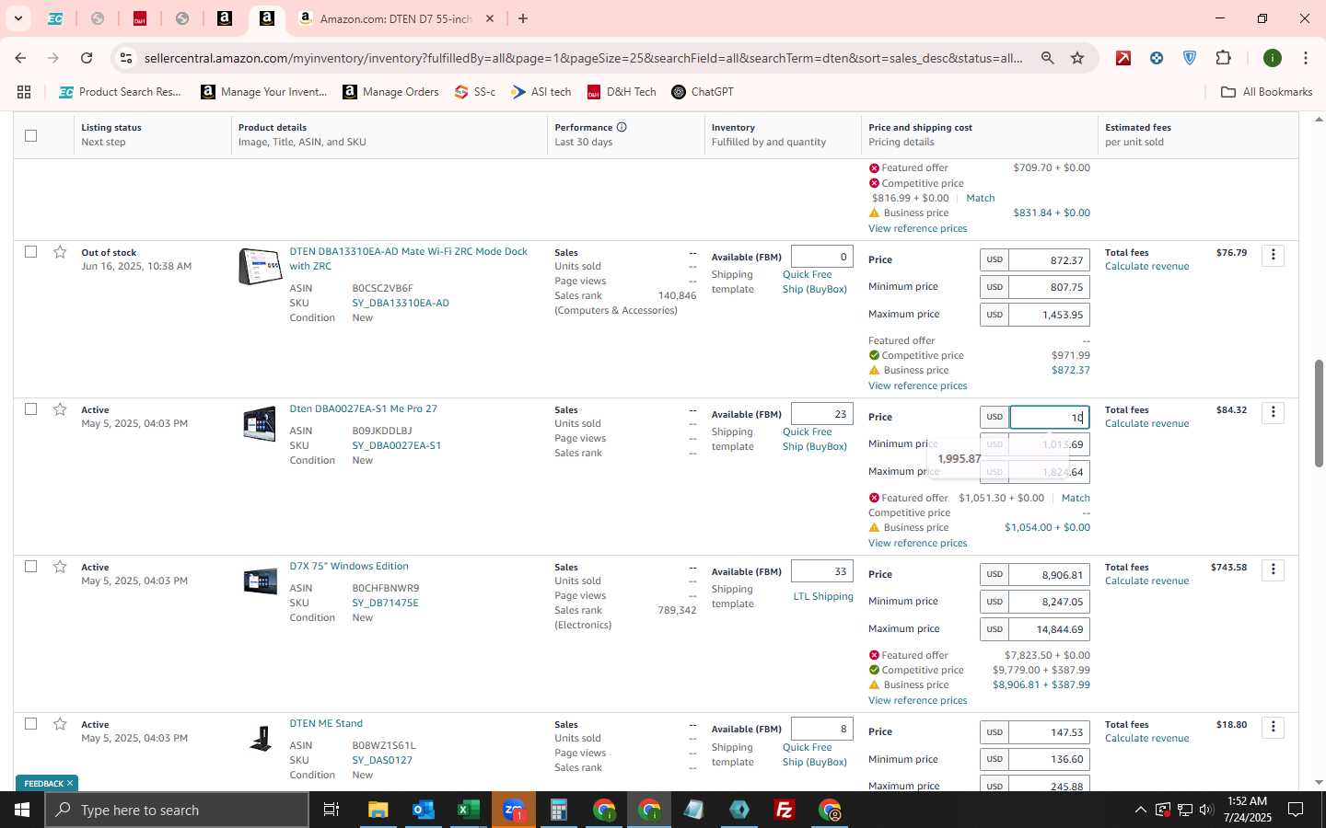Open the apps grid in bookmarks bar
Image resolution: width=1326 pixels, height=828 pixels.
tap(24, 92)
